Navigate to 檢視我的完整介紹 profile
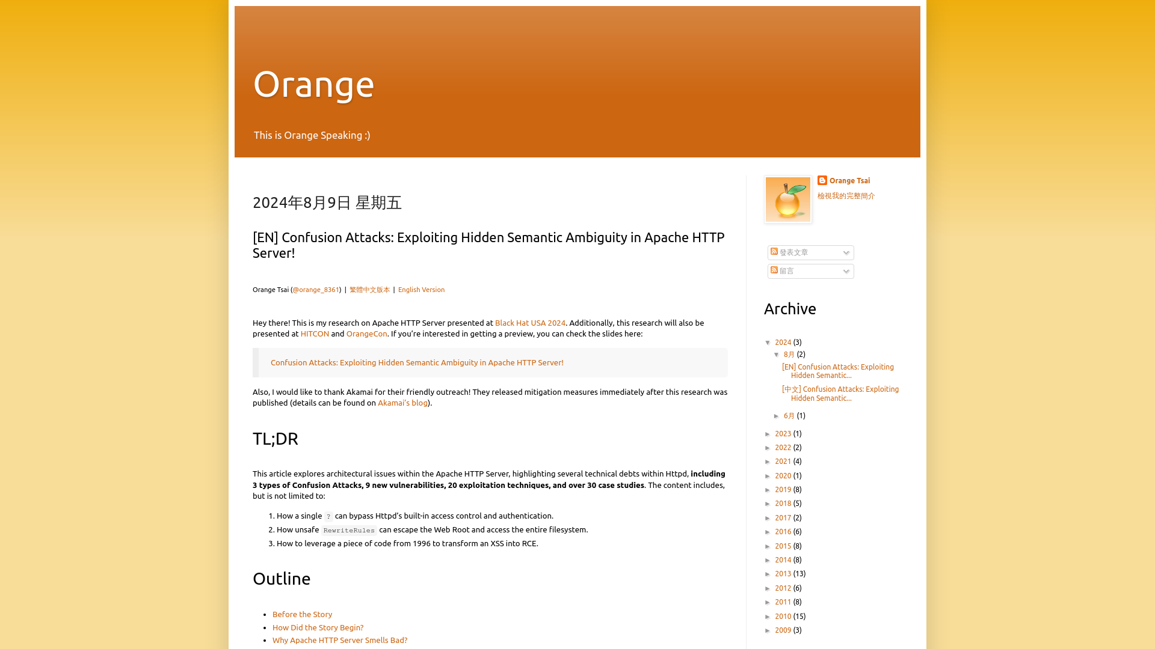This screenshot has width=1155, height=649. pos(846,195)
